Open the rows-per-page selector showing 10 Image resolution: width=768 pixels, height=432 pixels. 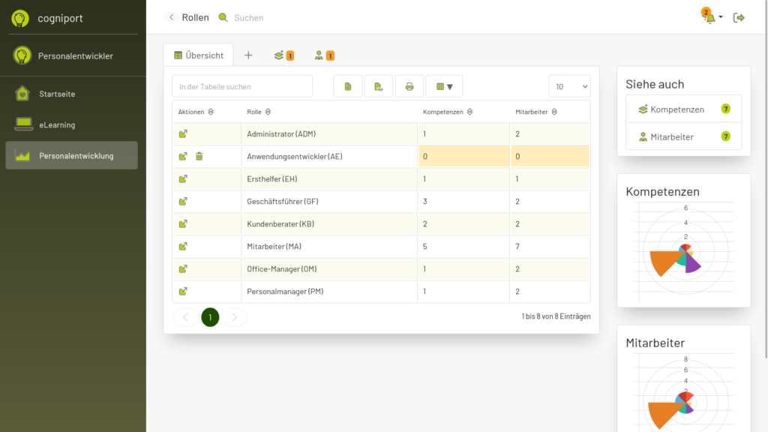569,87
